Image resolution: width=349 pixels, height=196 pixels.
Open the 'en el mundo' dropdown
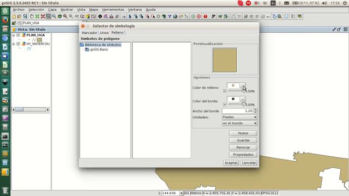click(x=239, y=123)
